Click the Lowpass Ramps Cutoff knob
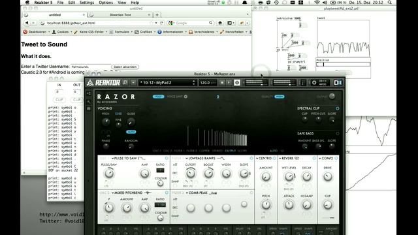418x235 pixels. pos(190,174)
